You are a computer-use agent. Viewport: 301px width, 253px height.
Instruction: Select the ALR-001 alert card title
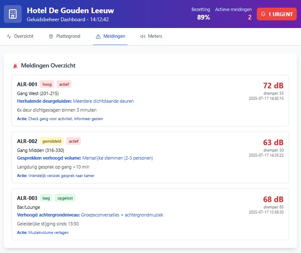point(27,84)
